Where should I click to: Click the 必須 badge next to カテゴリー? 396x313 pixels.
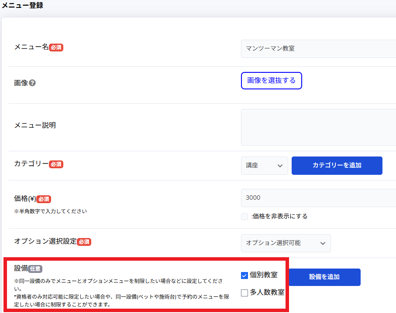pyautogui.click(x=56, y=164)
